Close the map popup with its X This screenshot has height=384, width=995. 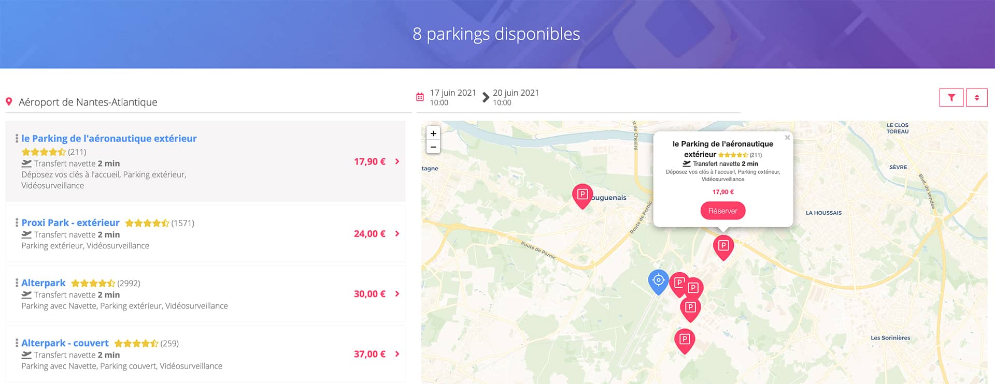[787, 137]
